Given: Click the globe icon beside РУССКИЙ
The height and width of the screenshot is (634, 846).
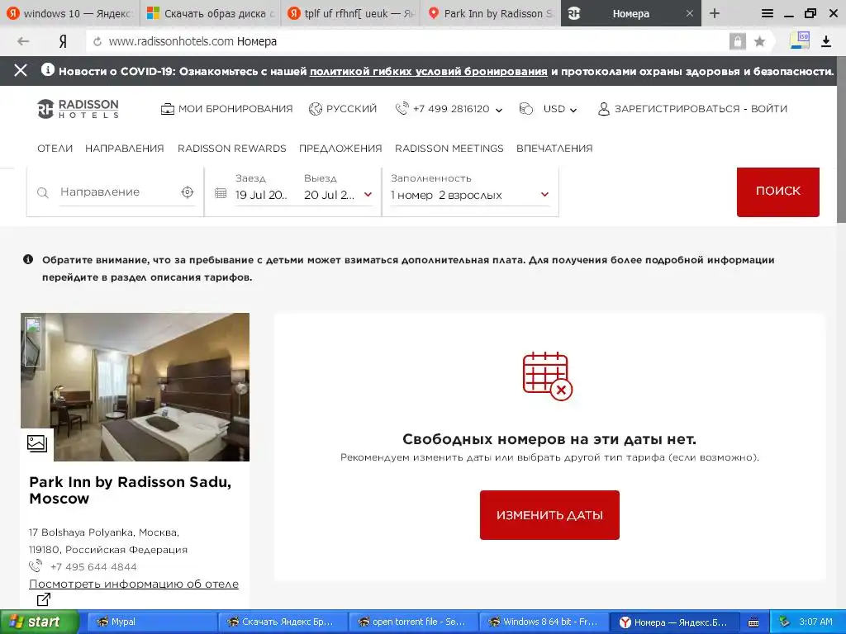Looking at the screenshot, I should pos(315,109).
